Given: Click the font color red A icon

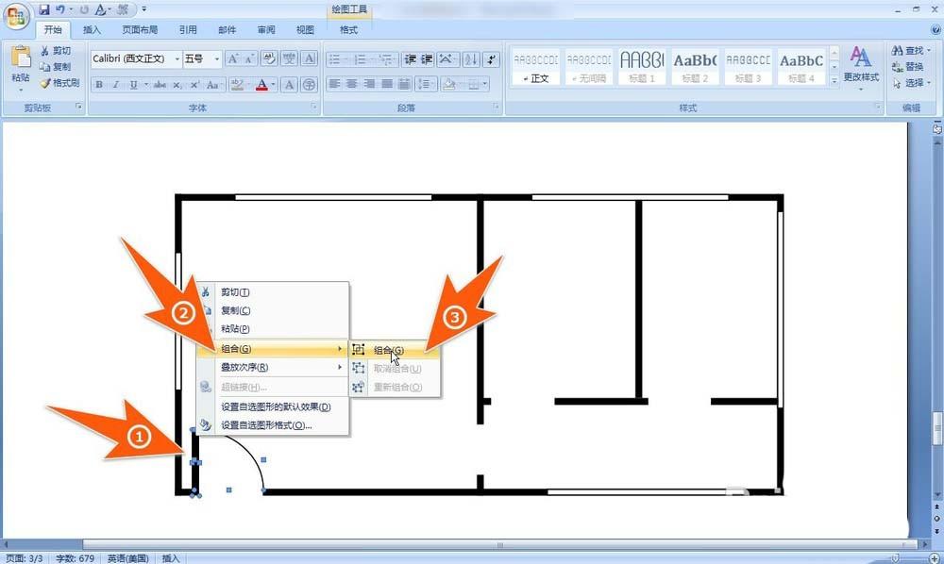Looking at the screenshot, I should 261,85.
